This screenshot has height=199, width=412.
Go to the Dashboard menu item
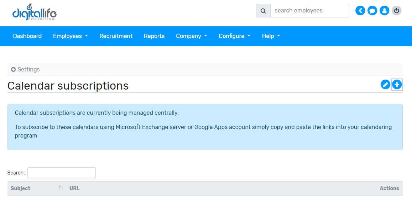[x=27, y=36]
